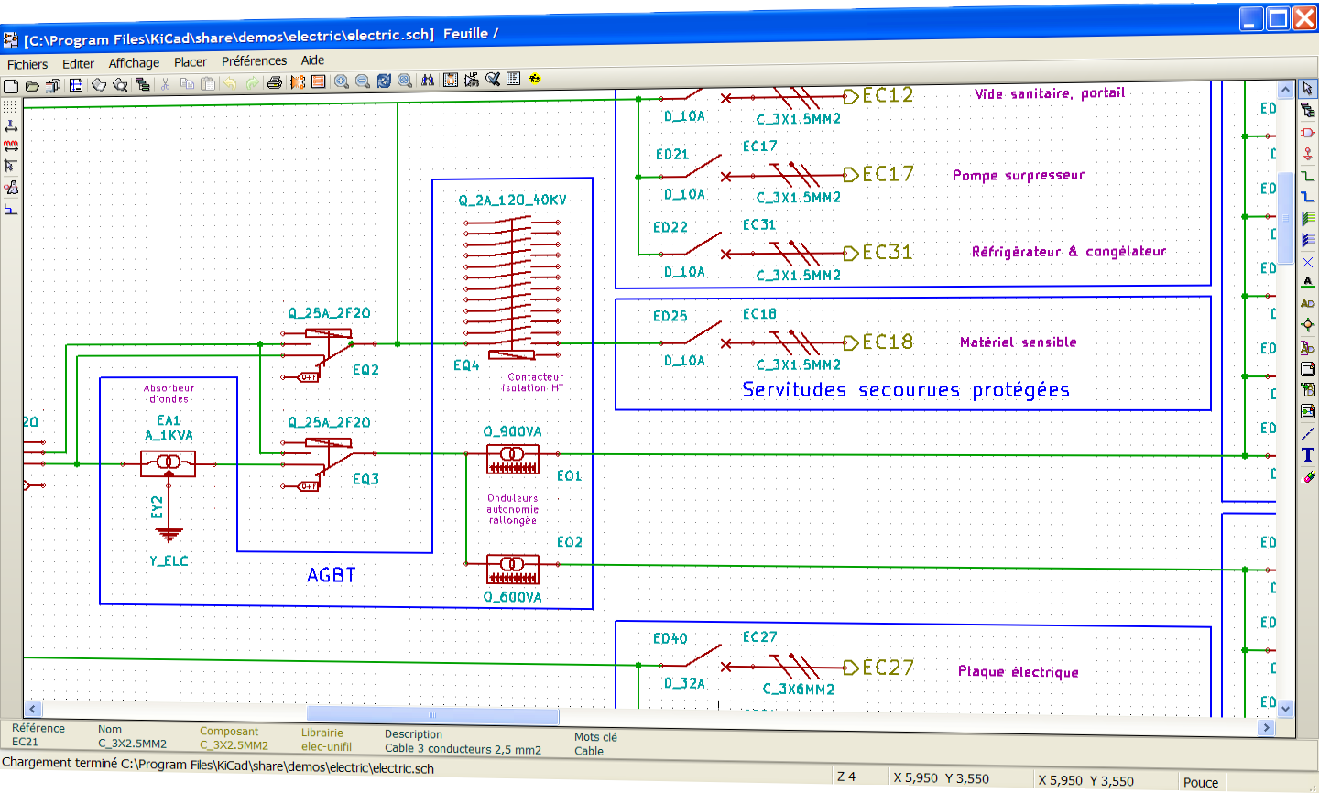The height and width of the screenshot is (793, 1319).
Task: Select the green Place wire tool
Action: (1308, 176)
